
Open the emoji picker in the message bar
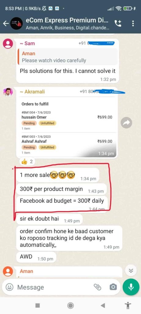tap(9, 287)
